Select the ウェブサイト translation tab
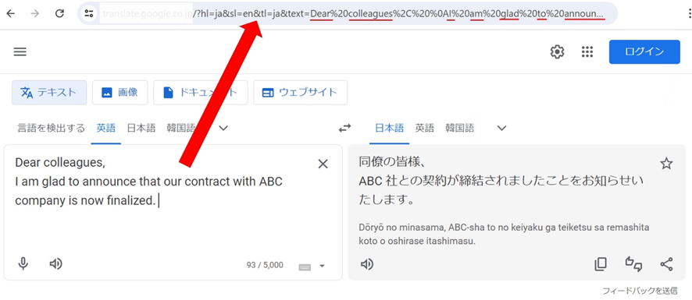This screenshot has height=300, width=692. [x=300, y=93]
